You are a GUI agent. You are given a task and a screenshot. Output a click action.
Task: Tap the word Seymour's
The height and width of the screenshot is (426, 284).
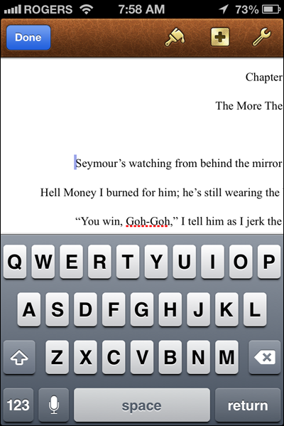pyautogui.click(x=101, y=164)
